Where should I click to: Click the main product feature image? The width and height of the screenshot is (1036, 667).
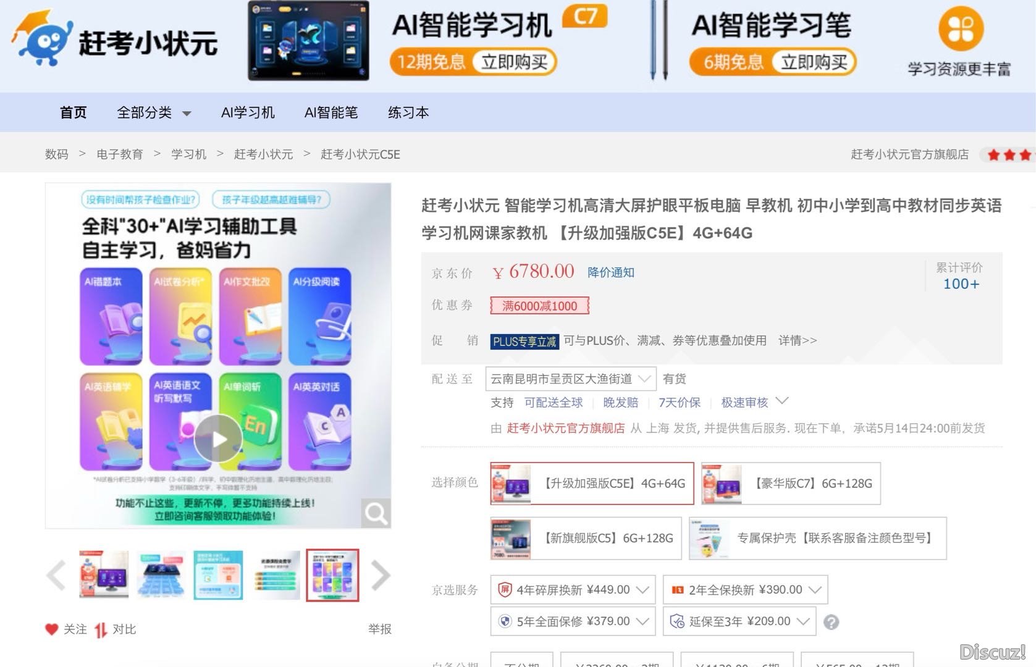click(x=218, y=356)
